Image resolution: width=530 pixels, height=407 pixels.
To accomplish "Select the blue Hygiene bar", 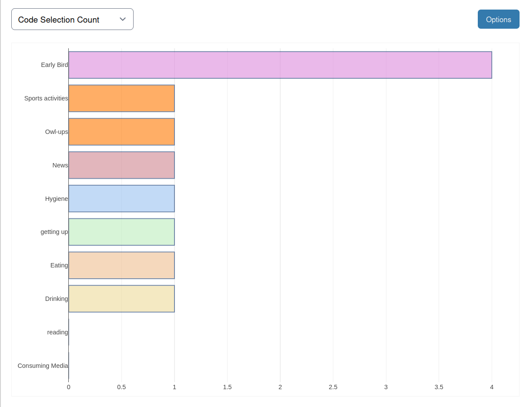I will pos(121,199).
